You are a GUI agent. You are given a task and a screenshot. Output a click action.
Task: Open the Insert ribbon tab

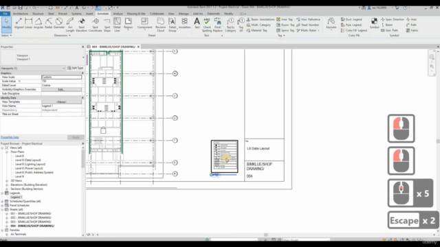click(89, 14)
